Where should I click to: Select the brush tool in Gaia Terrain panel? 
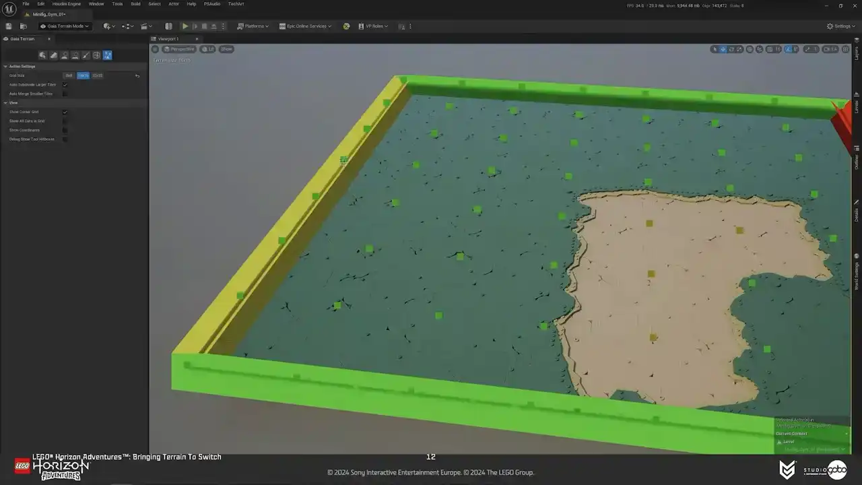pyautogui.click(x=86, y=55)
